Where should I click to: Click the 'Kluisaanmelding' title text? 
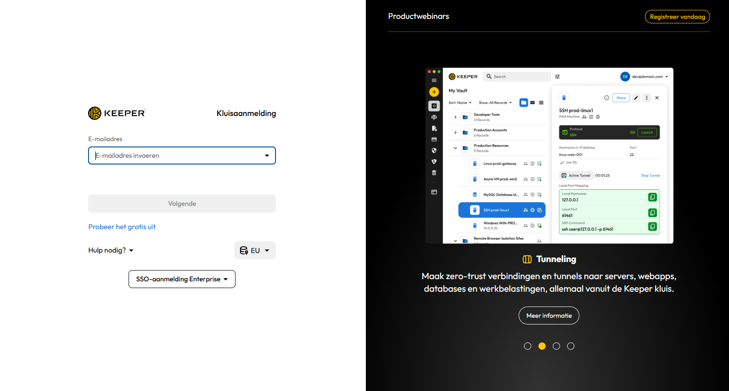(x=246, y=113)
